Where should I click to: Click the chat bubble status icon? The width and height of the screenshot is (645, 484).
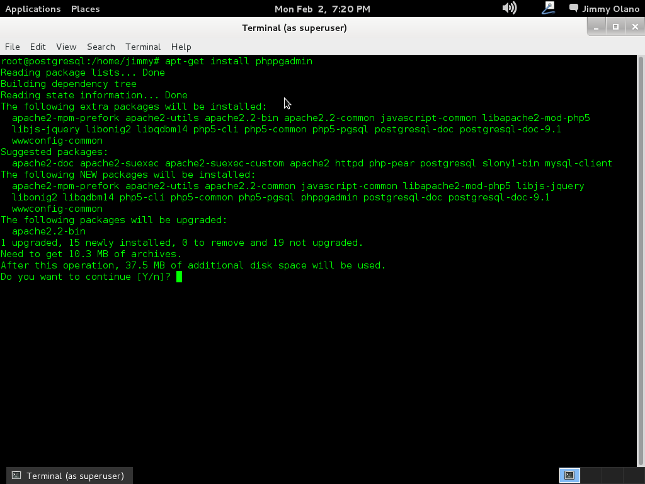coord(573,8)
